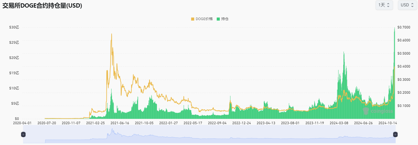Click the 2021-10-05 date label
Screen dimensions: 418x145
(x=144, y=123)
